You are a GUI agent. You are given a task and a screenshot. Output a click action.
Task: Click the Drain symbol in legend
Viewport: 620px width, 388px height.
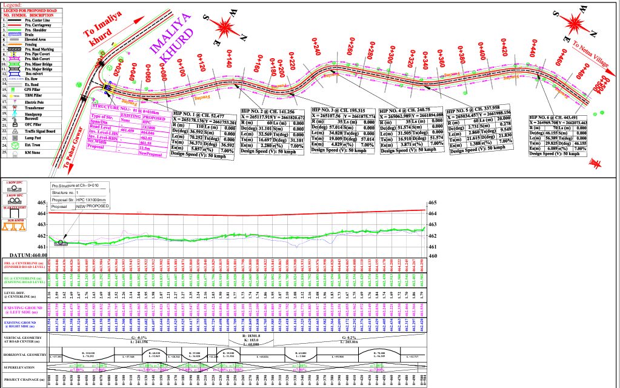pos(15,35)
